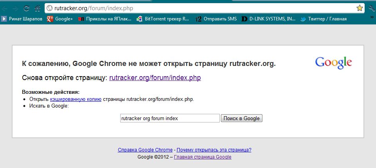Click the Google logo image
376x168 pixels.
click(x=334, y=63)
